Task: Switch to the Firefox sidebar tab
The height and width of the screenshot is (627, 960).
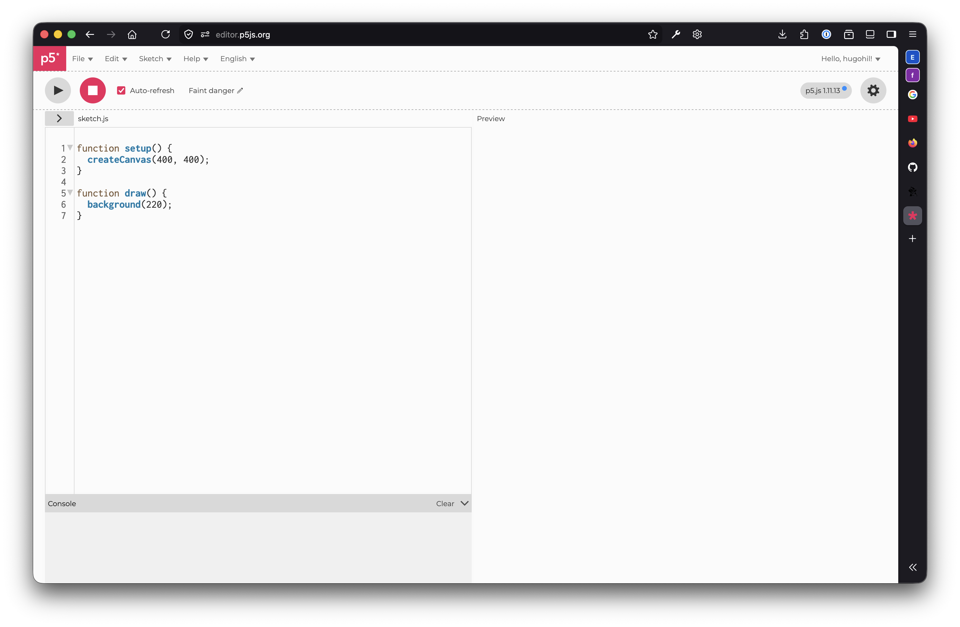Action: coord(912,143)
